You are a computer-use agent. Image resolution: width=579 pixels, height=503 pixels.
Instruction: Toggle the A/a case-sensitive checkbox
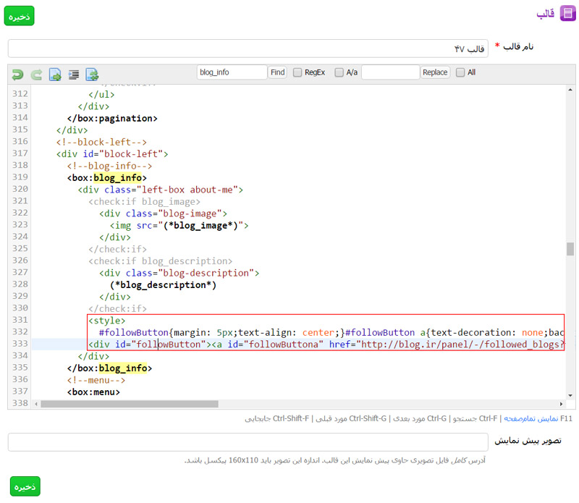pyautogui.click(x=339, y=72)
